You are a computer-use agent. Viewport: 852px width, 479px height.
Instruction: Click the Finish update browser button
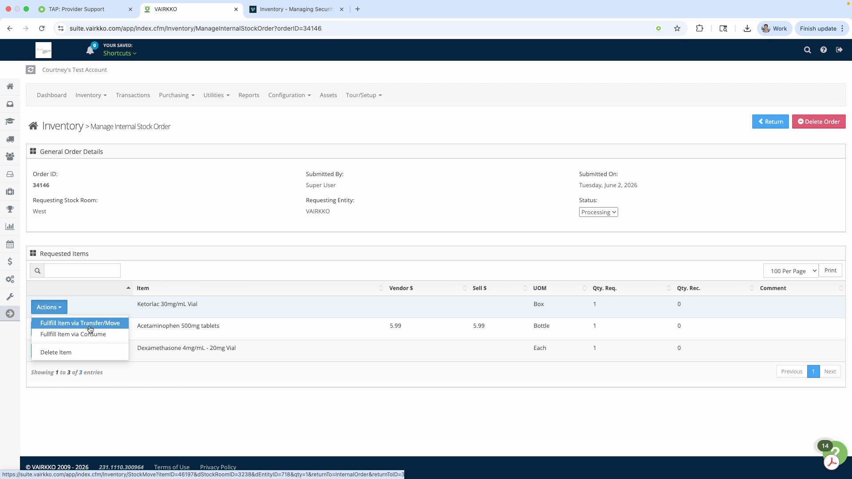(821, 28)
